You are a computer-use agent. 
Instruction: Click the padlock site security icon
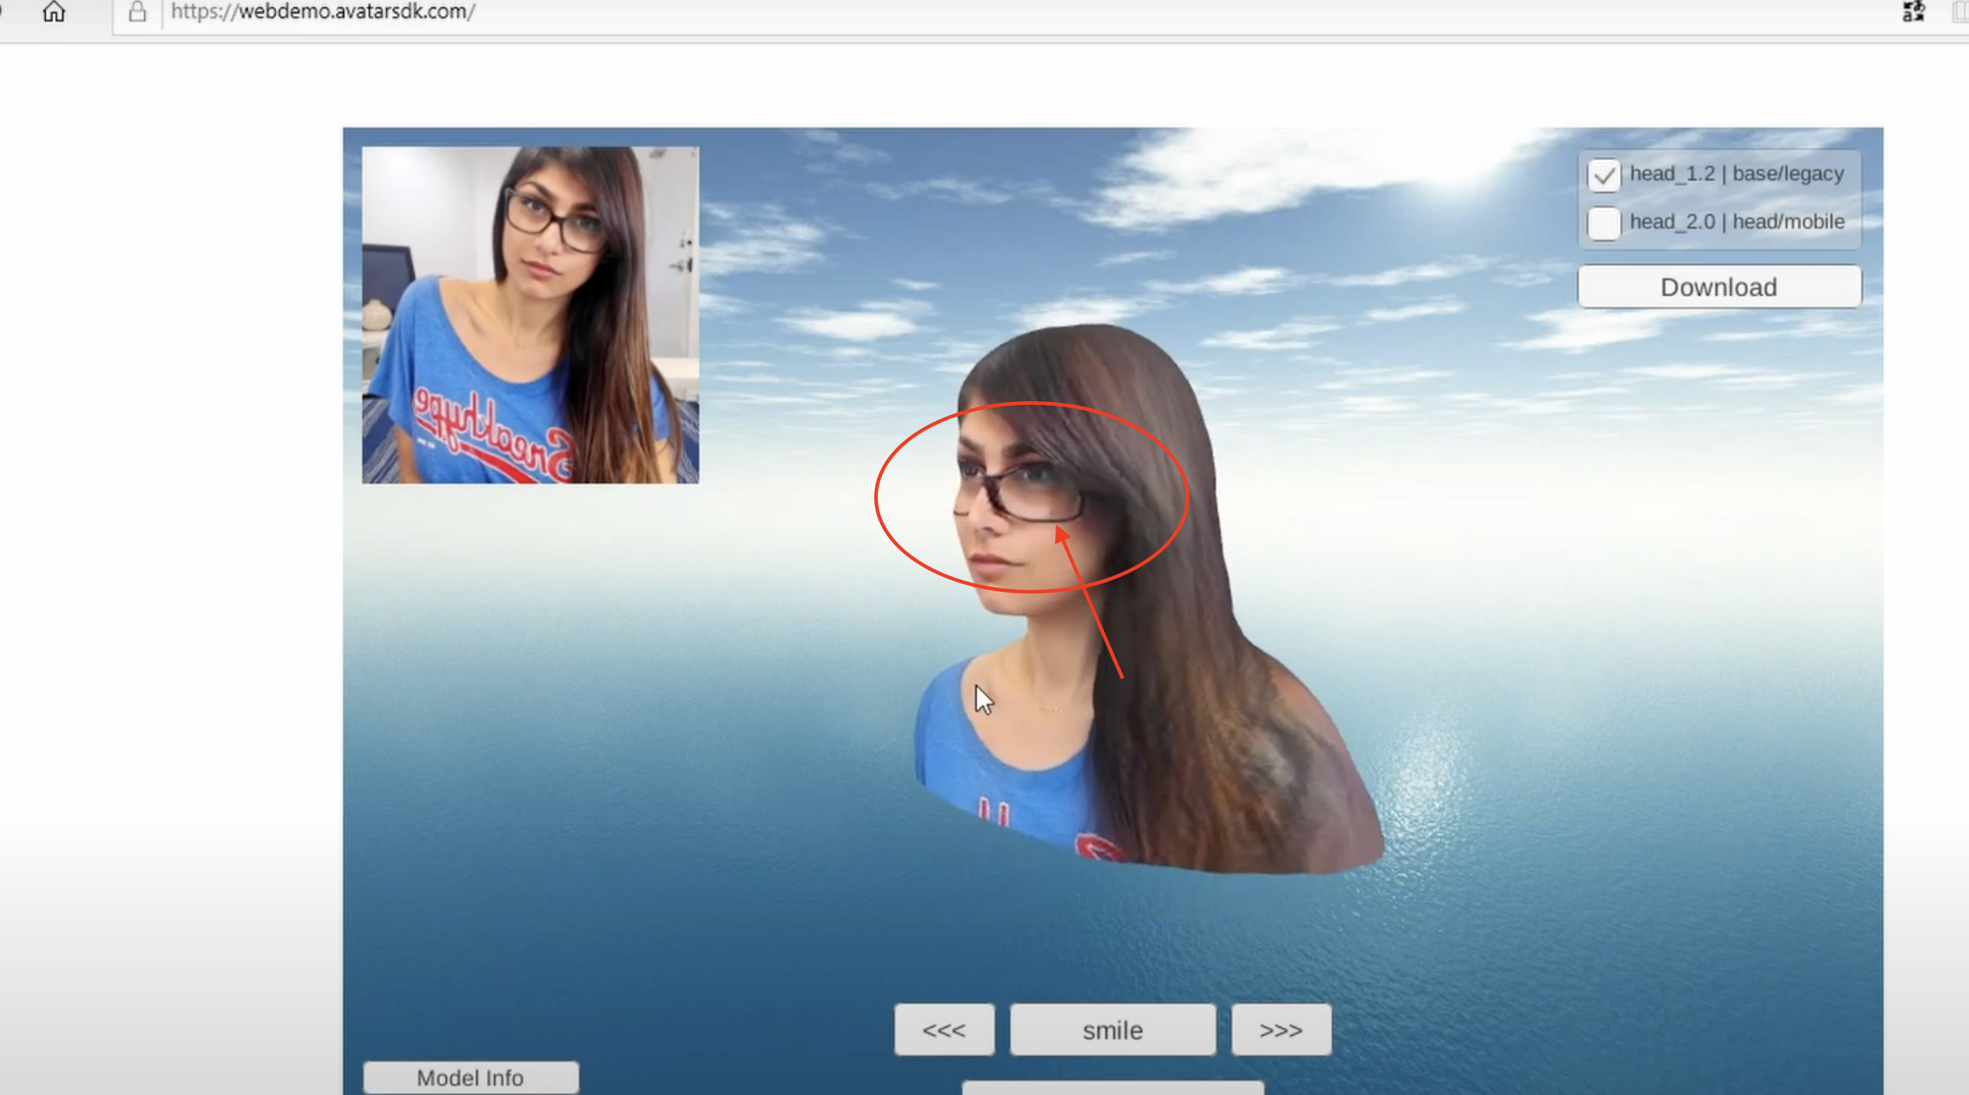click(138, 11)
